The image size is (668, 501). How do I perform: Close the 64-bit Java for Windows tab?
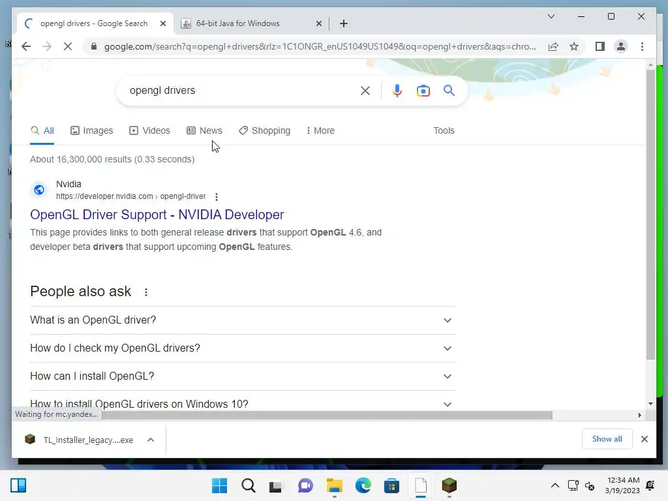click(318, 24)
